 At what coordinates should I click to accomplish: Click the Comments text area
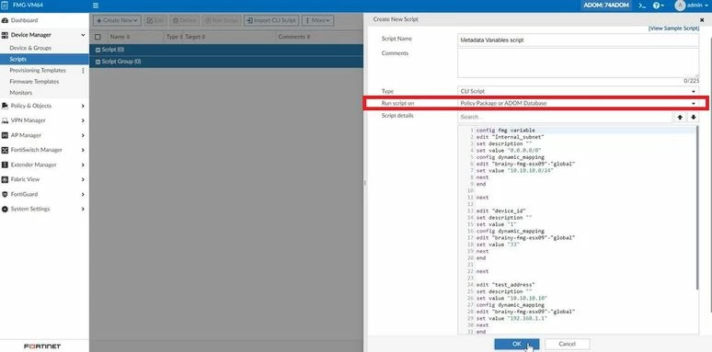[578, 62]
